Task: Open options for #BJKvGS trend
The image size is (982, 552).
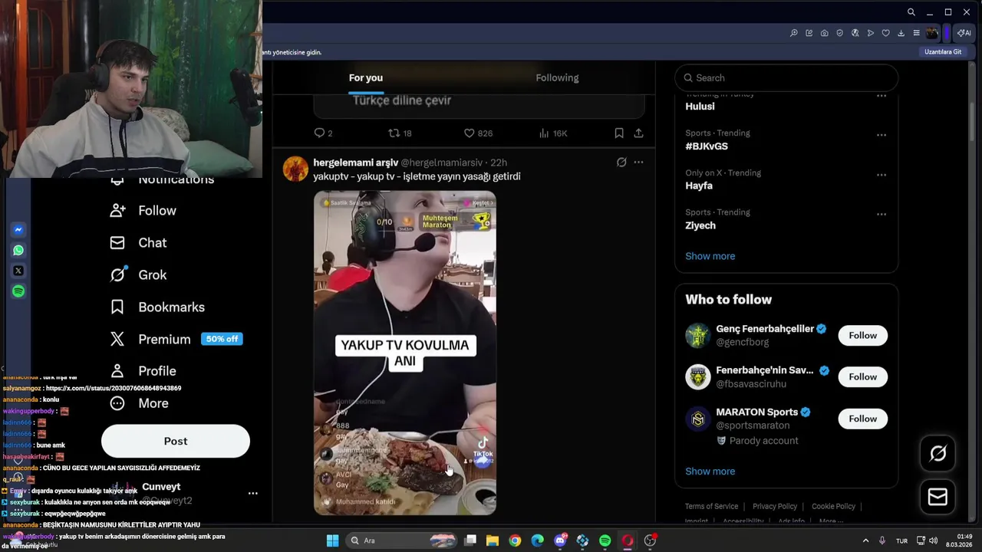Action: pos(881,135)
